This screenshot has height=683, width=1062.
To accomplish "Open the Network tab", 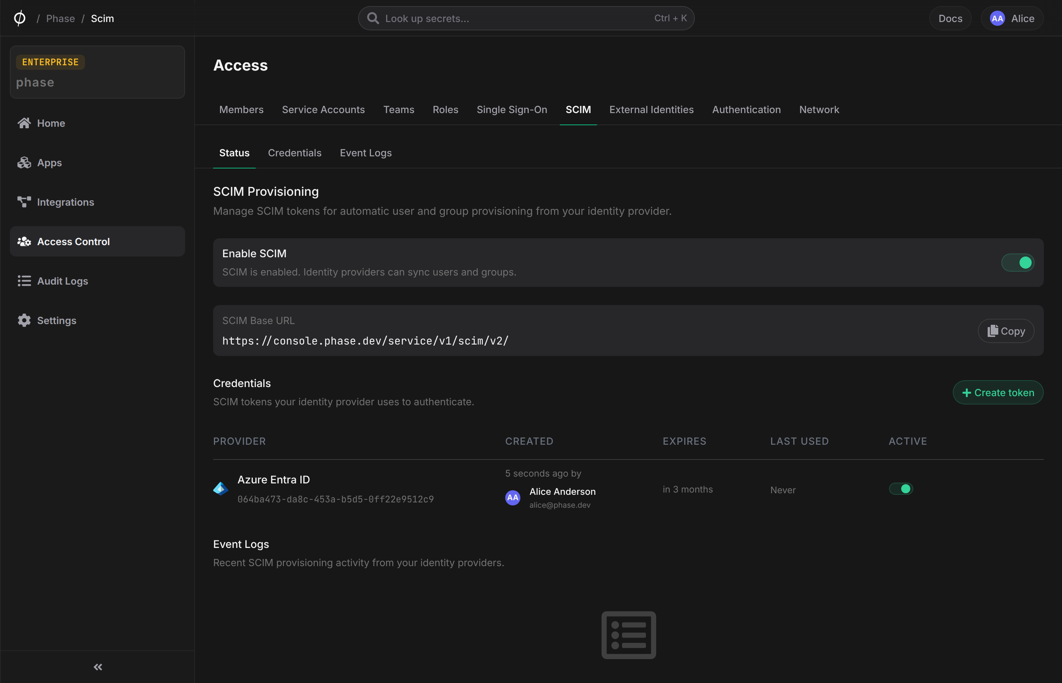I will pyautogui.click(x=818, y=110).
